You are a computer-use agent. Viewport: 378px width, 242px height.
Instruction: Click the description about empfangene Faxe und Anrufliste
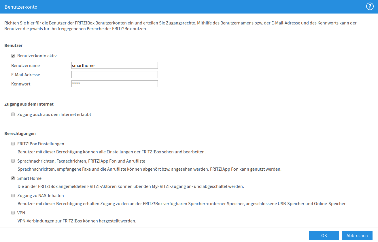pos(150,169)
